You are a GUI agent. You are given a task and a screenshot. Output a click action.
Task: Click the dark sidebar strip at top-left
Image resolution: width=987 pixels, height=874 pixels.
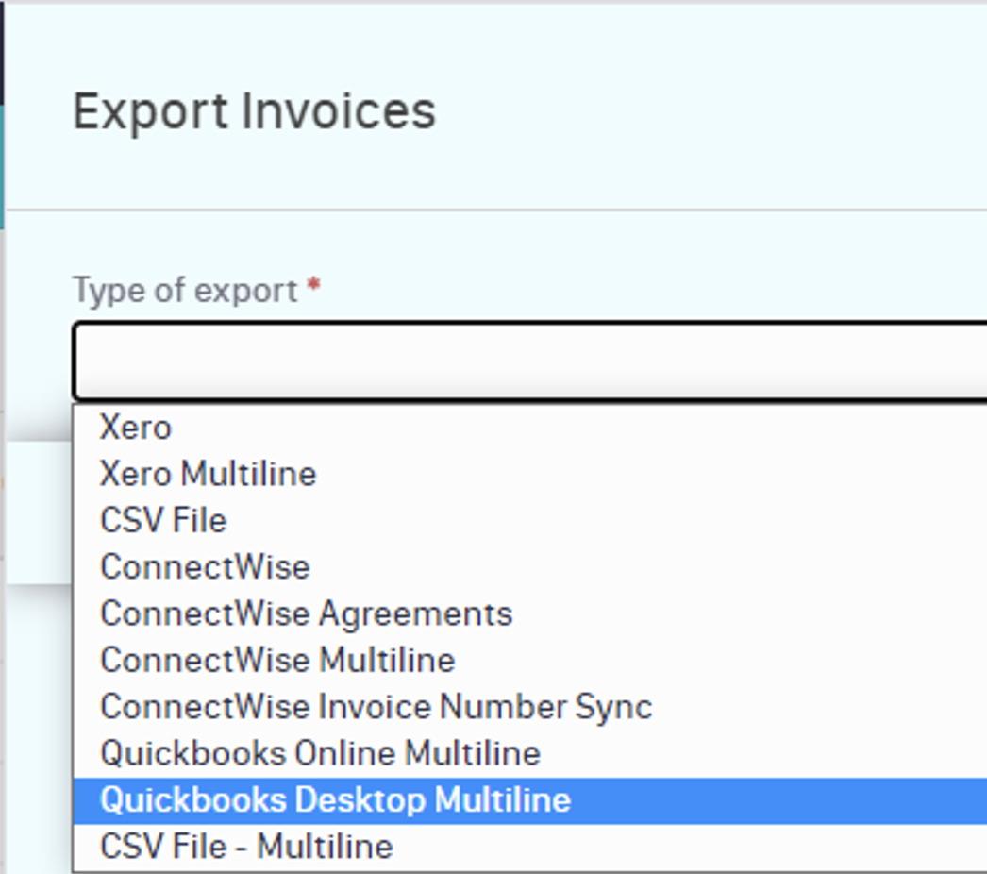coord(2,52)
